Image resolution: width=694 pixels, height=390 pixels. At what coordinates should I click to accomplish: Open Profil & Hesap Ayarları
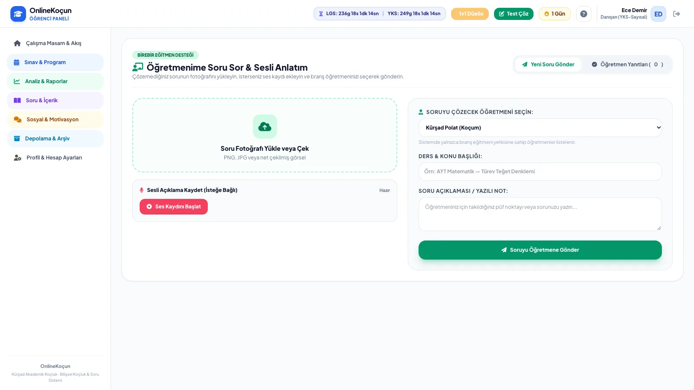click(x=55, y=158)
